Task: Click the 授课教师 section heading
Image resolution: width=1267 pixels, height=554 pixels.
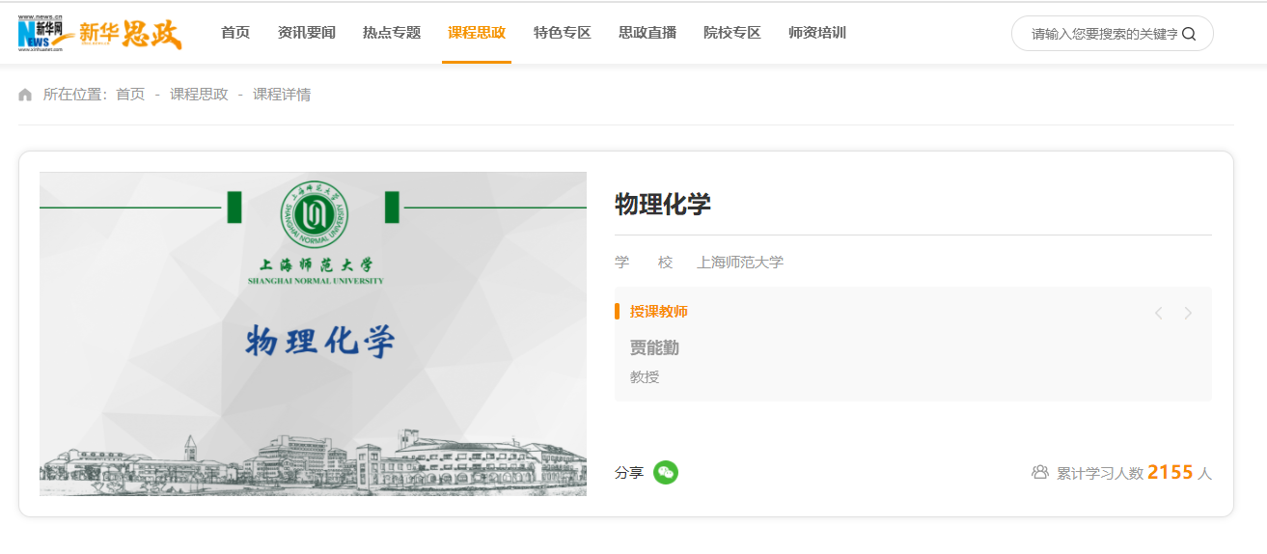Action: tap(659, 312)
